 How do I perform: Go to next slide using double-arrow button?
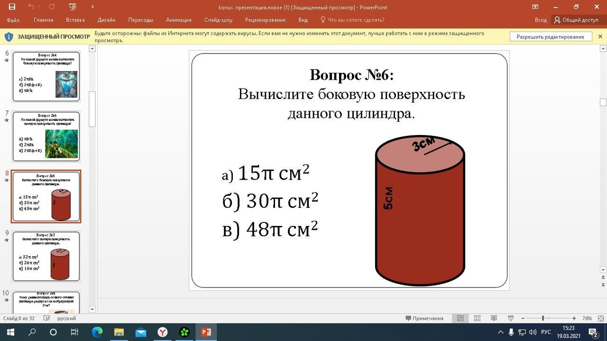click(x=603, y=285)
